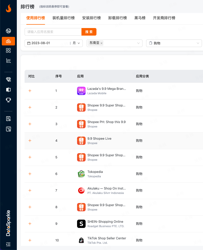This screenshot has width=203, height=250.
Task: Open the save disk sidebar icon
Action: click(9, 129)
